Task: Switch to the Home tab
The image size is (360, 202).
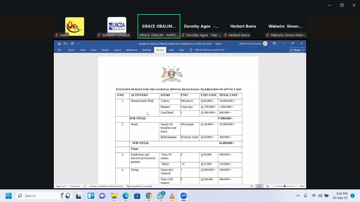Action: [71, 50]
